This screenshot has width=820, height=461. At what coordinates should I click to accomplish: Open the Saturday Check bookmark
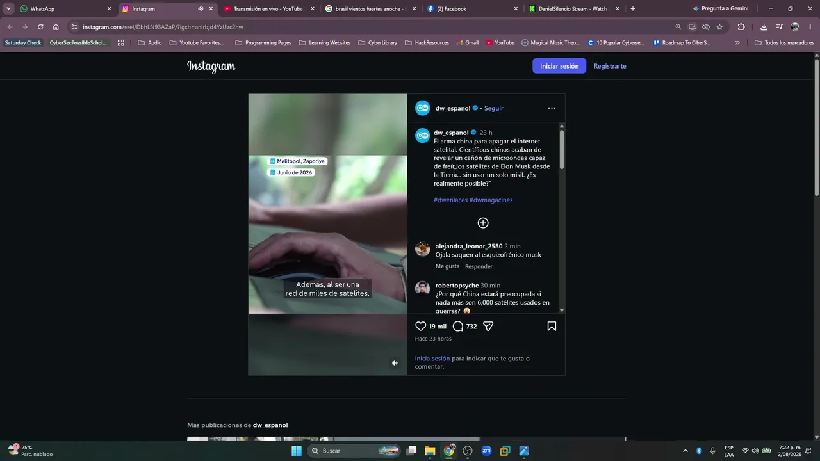click(x=23, y=43)
